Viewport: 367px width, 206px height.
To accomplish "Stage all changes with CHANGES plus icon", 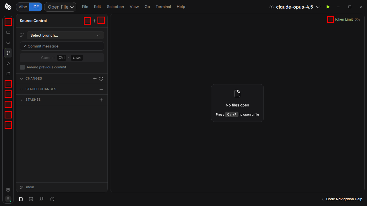I will [95, 79].
